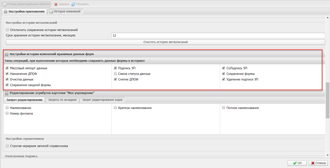Click the envelope icon on История изменений tab
Screen dimensions: 330x168
[51, 12]
